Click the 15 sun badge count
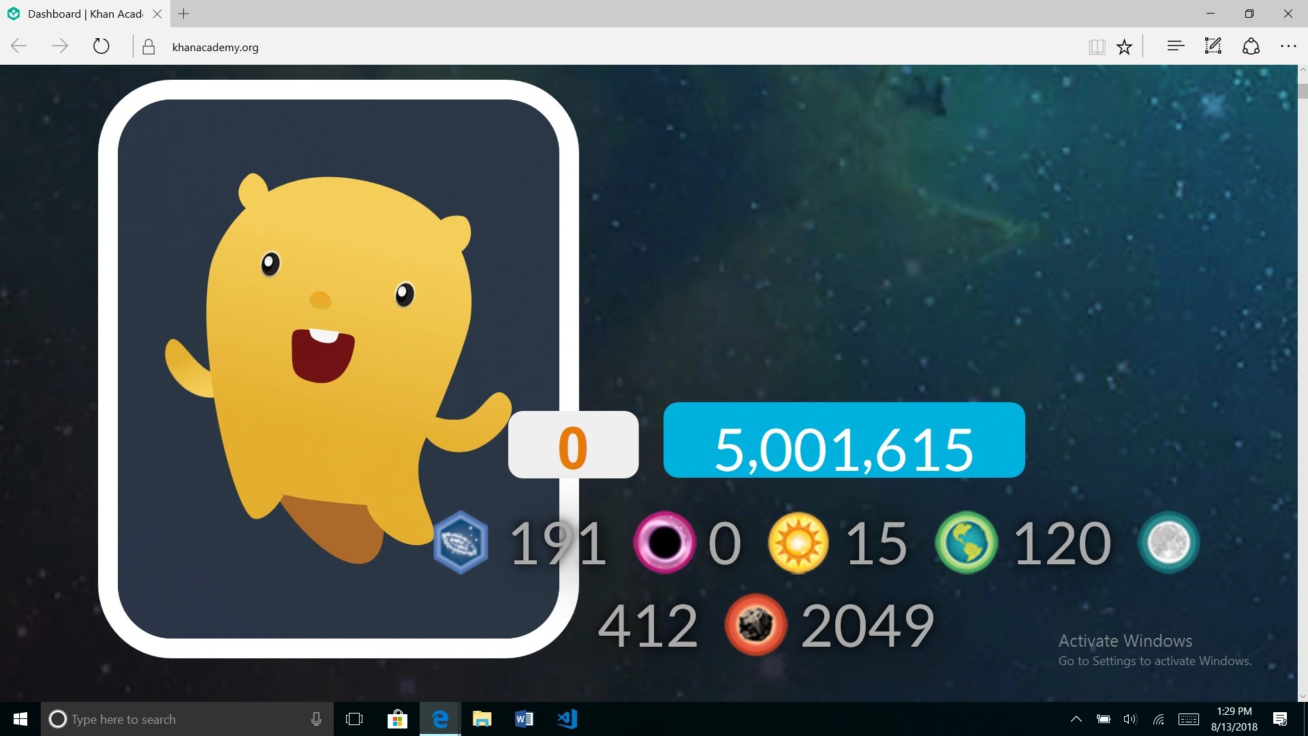This screenshot has height=736, width=1308. [x=876, y=543]
